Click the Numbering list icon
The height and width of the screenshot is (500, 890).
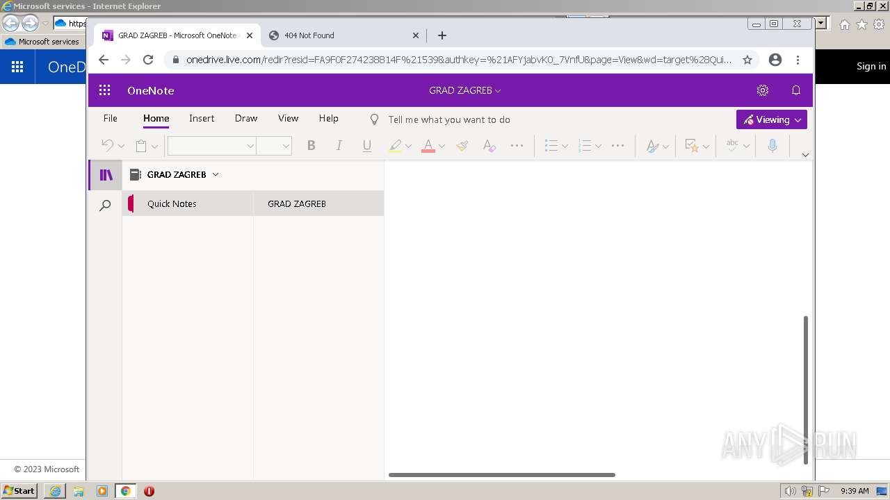click(585, 145)
